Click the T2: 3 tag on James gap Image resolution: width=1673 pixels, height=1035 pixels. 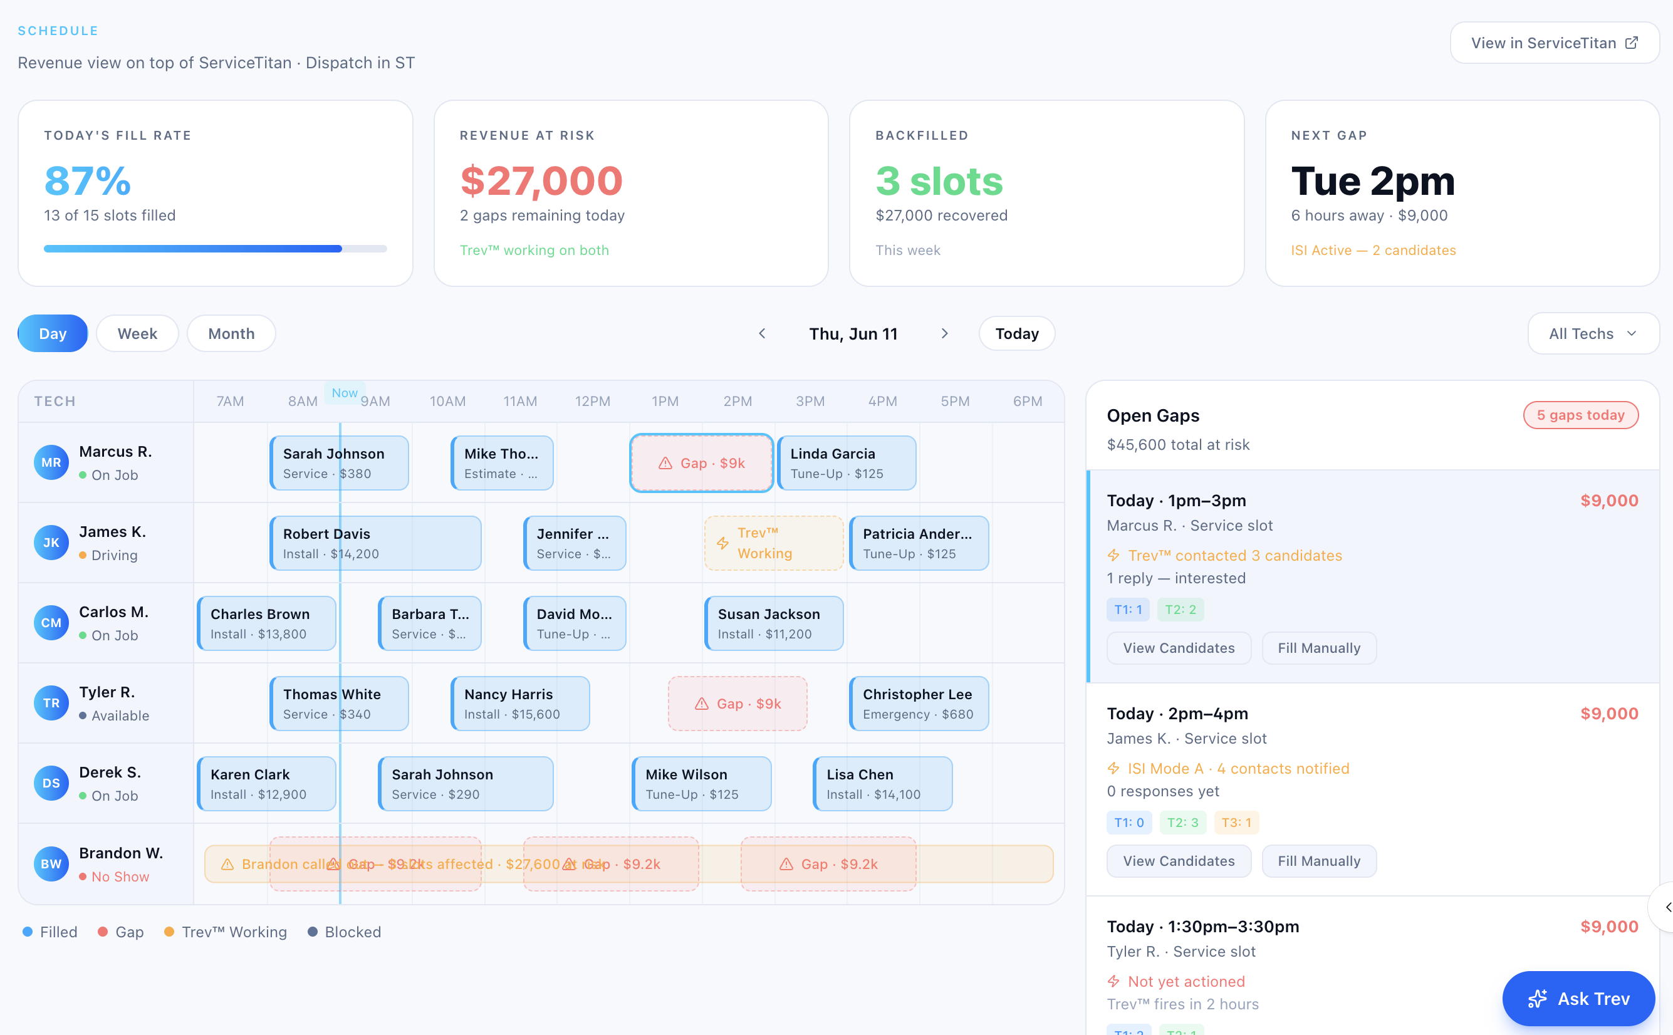click(1183, 822)
